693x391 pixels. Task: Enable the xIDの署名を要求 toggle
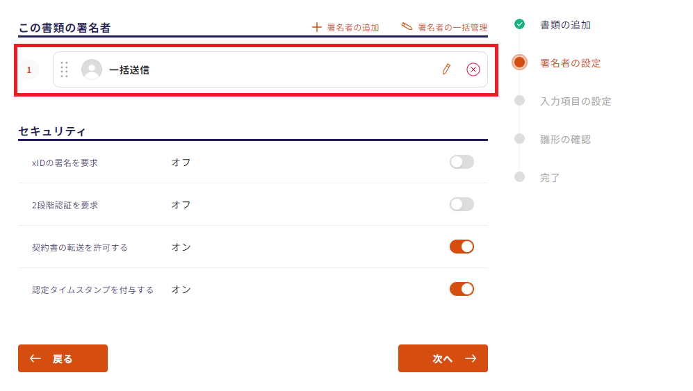point(462,162)
